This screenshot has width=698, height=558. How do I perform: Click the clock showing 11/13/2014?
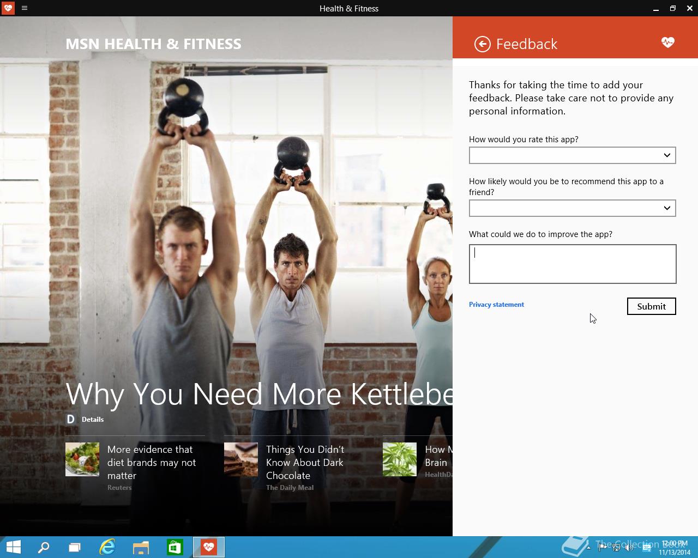[675, 548]
